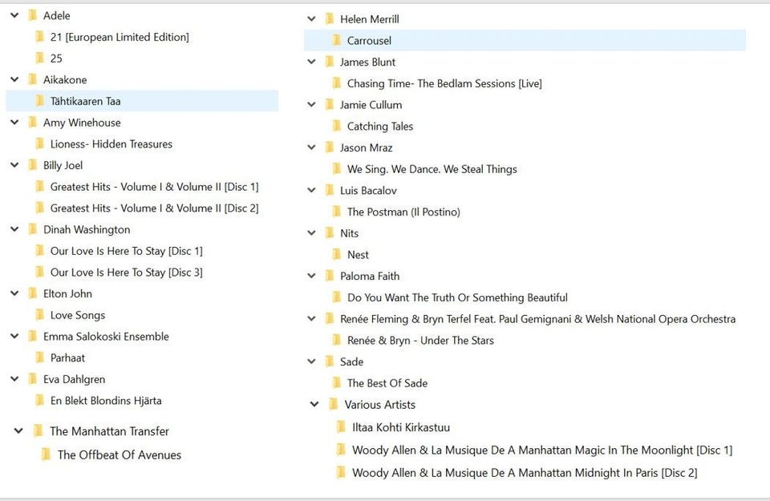Viewport: 770px width, 501px height.
Task: Collapse the Aikakone folder chevron
Action: click(14, 79)
